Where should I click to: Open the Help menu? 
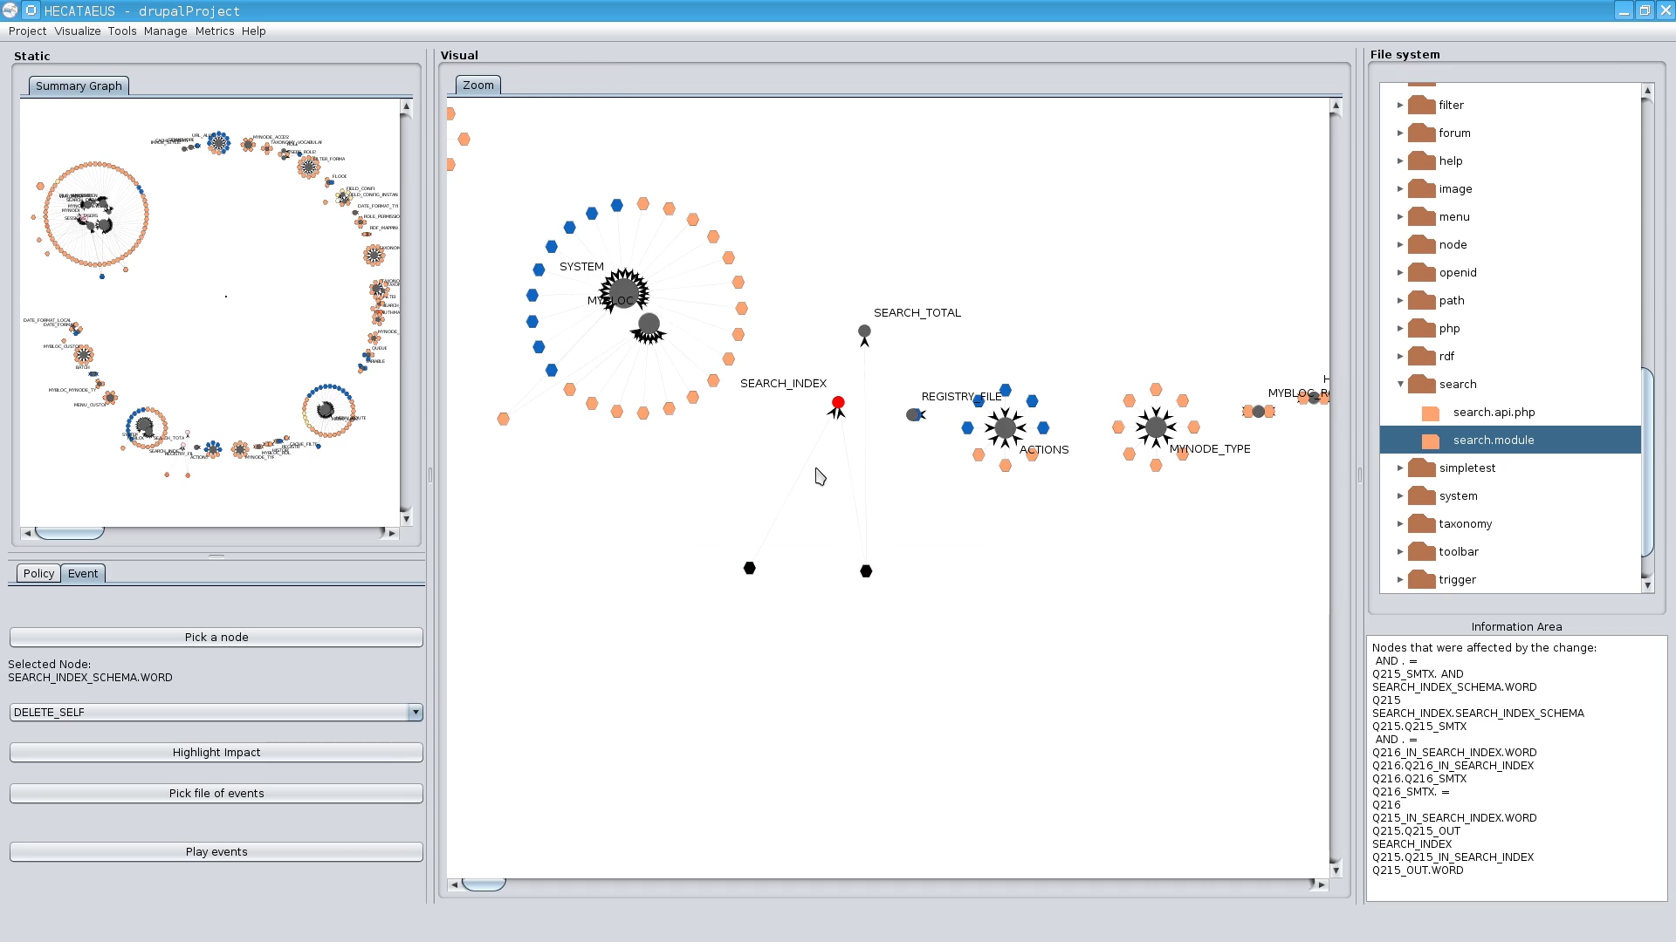(x=254, y=31)
